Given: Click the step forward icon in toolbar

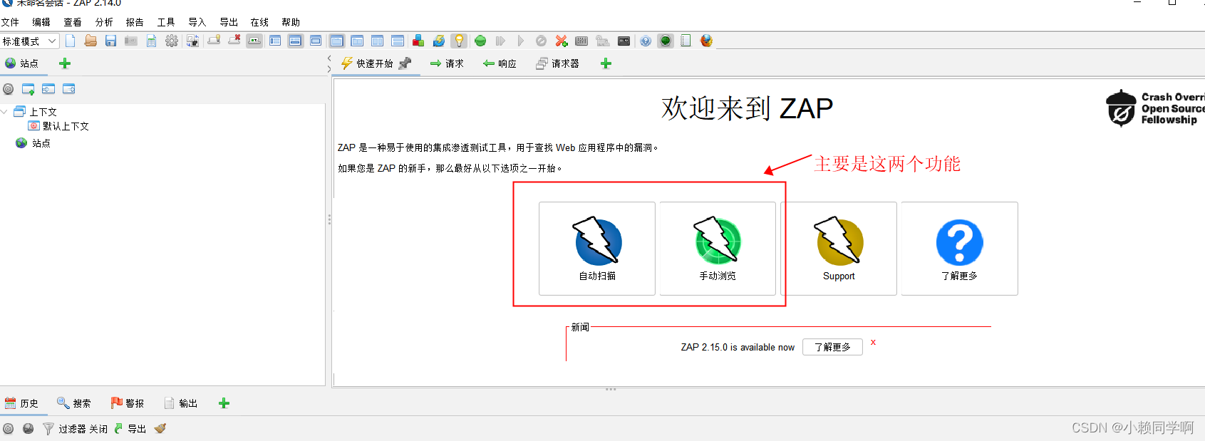Looking at the screenshot, I should 500,41.
